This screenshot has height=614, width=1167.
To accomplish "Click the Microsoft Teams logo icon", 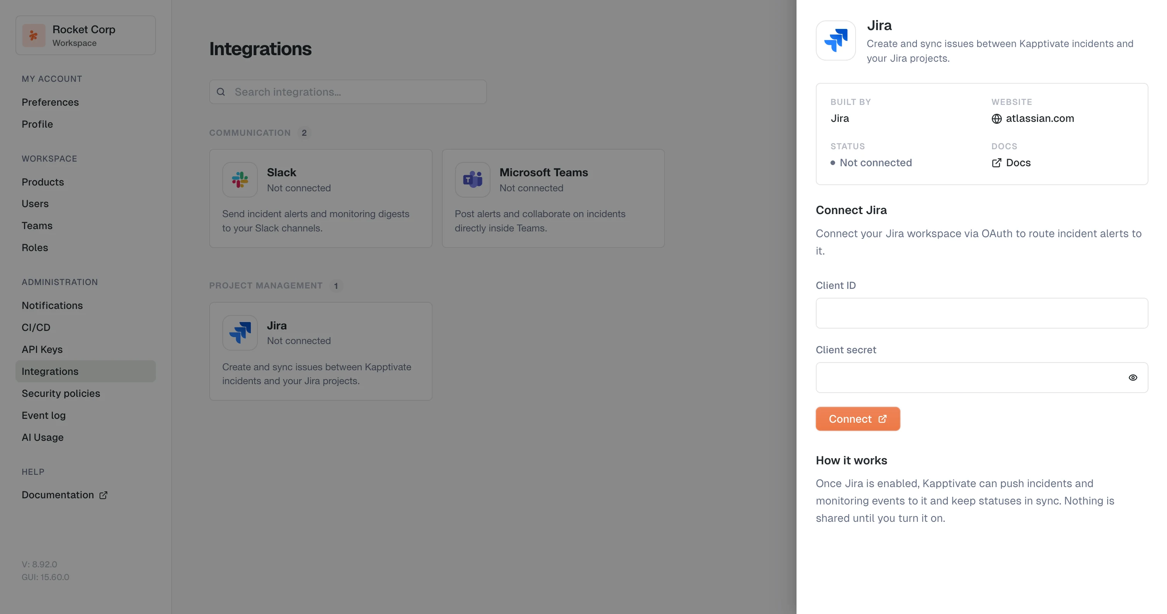I will (x=472, y=180).
